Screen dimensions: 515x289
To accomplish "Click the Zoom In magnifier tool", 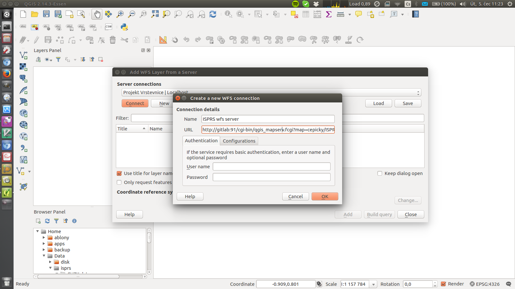I will tap(120, 14).
